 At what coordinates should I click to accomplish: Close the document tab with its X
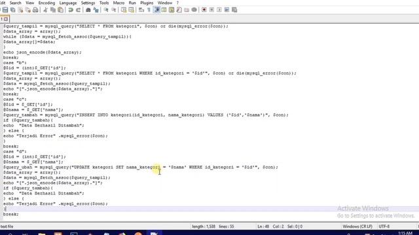tap(6, 19)
